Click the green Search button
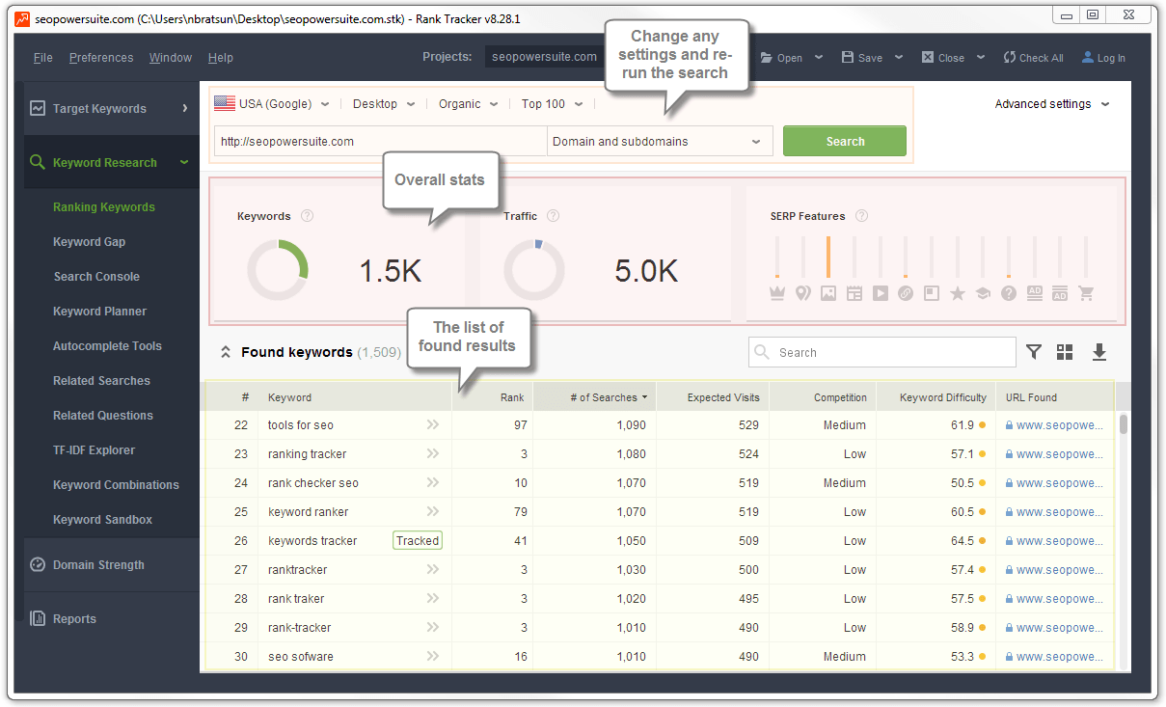1166x707 pixels. click(845, 141)
